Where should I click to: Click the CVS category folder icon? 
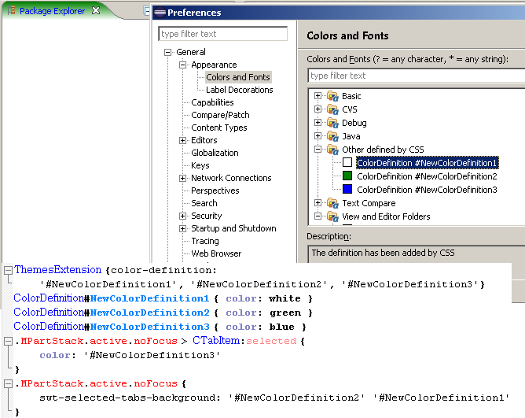pyautogui.click(x=332, y=109)
